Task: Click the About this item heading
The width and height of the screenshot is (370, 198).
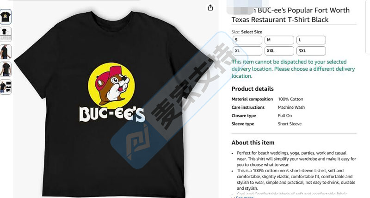Action: (253, 142)
